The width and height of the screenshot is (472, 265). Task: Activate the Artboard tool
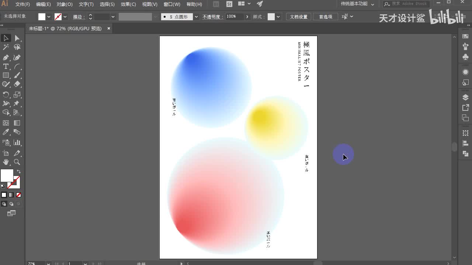pos(6,153)
